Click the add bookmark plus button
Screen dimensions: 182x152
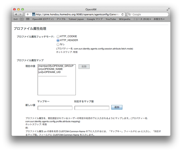pos(28,14)
